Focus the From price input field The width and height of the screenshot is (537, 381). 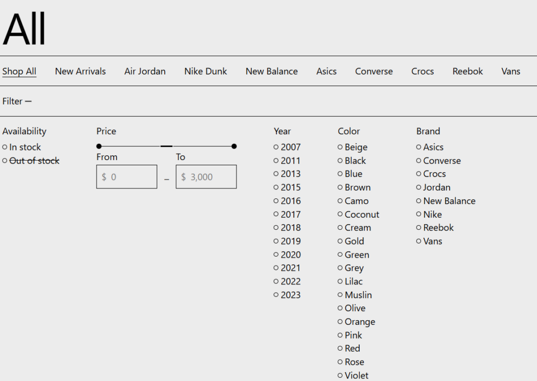click(127, 177)
